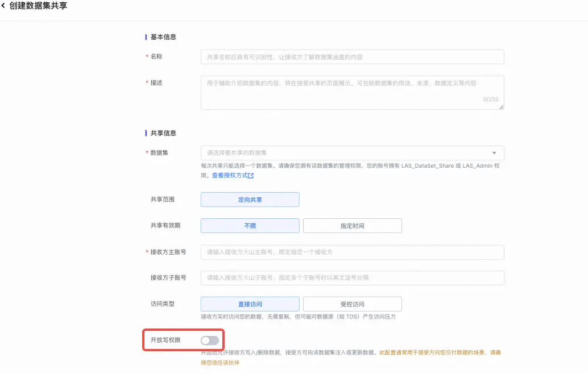The image size is (588, 374).
Task: Toggle the 开放写权限 switch
Action: click(210, 340)
